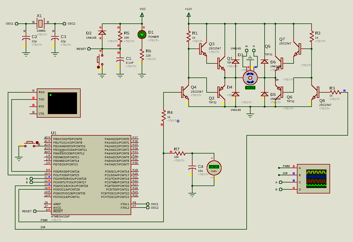The width and height of the screenshot is (353, 242).
Task: Click the AREF pin label on U1
Action: pos(57,204)
